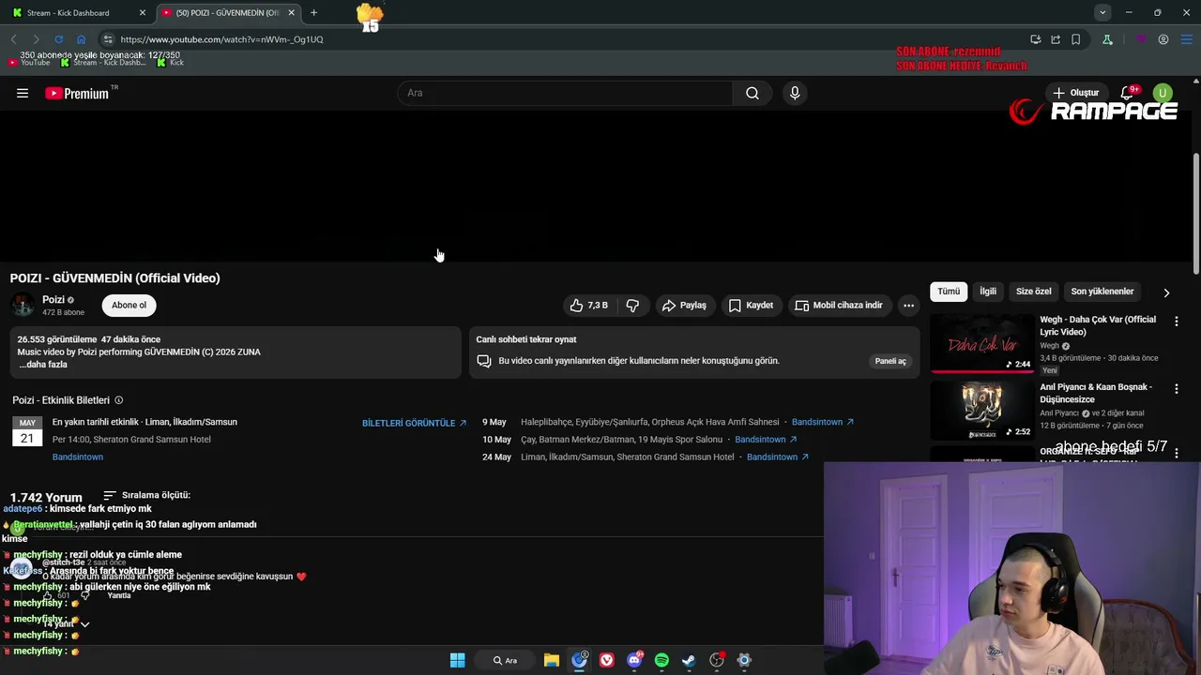The image size is (1201, 675).
Task: Open YouTube notifications bell
Action: [1127, 93]
